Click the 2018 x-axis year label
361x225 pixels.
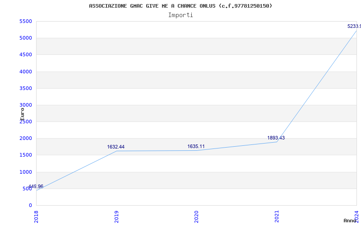(36, 216)
